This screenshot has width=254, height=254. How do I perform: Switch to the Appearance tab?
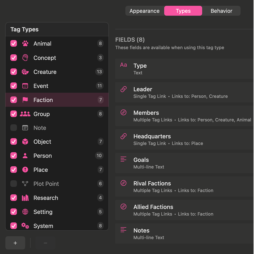pyautogui.click(x=145, y=11)
